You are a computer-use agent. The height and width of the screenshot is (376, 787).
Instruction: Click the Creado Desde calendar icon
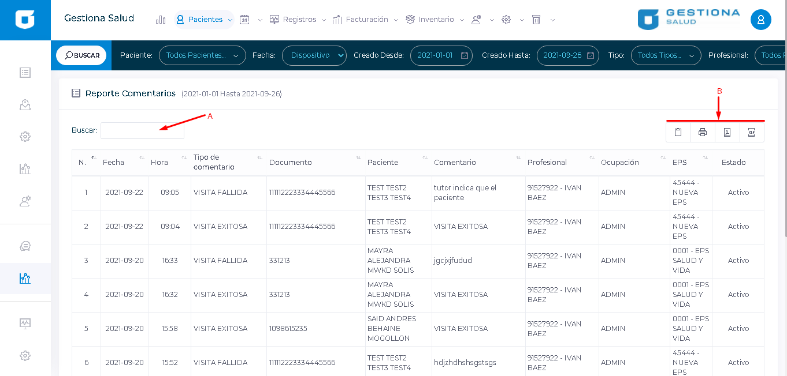click(x=465, y=55)
